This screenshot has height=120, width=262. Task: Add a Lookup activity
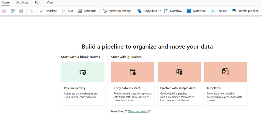click(219, 11)
